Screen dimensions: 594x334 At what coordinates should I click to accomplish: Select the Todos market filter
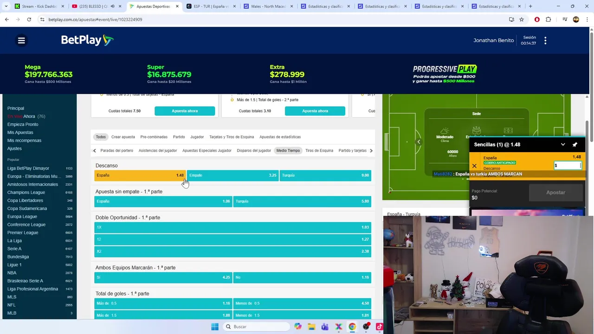(x=101, y=137)
